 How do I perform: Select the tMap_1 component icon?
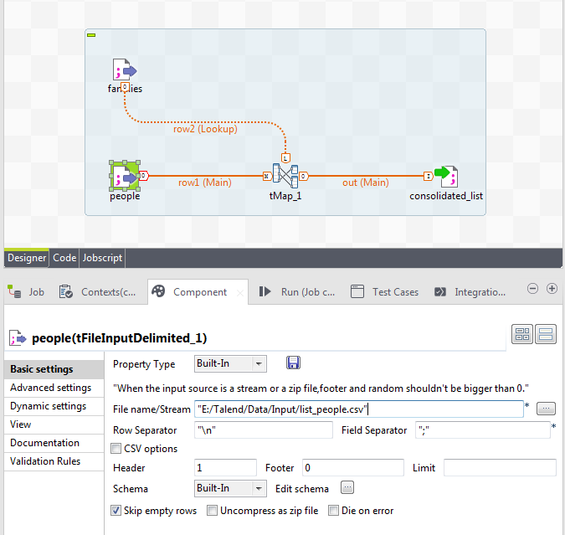[285, 176]
